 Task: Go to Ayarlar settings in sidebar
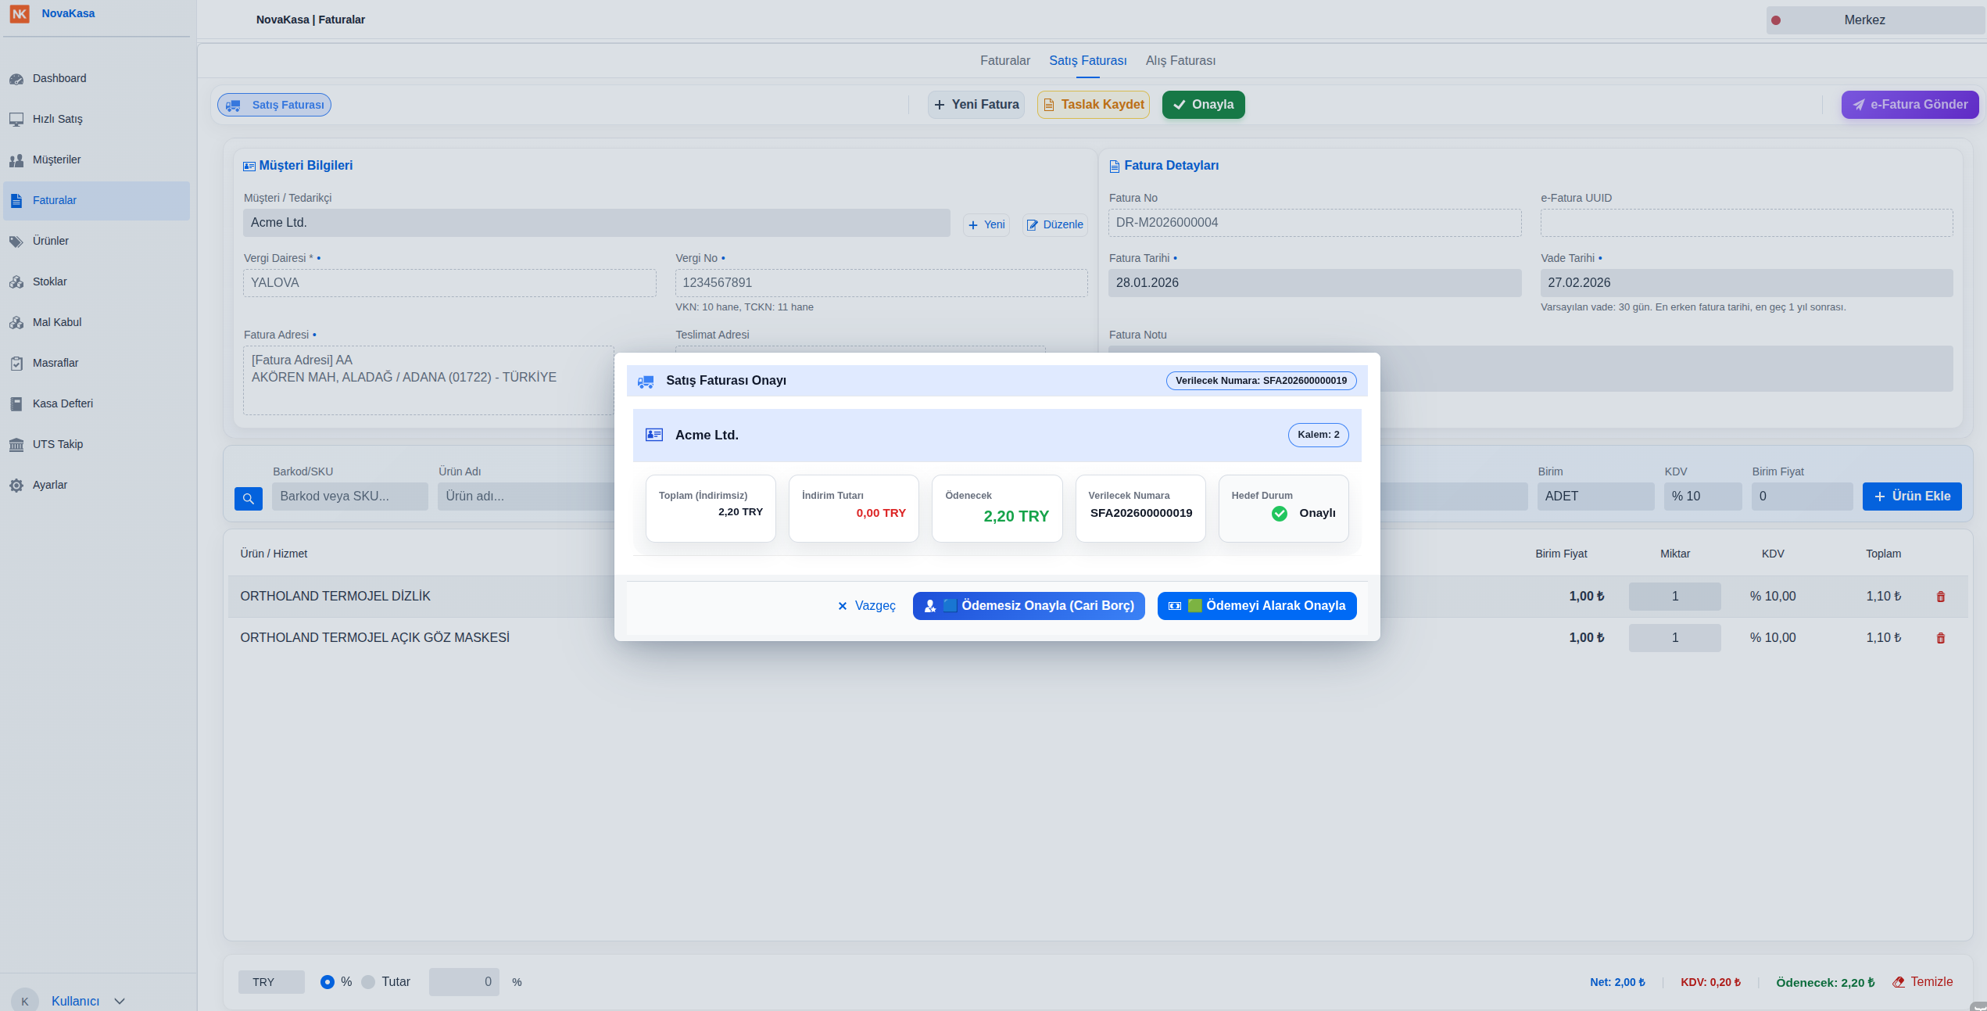coord(49,485)
